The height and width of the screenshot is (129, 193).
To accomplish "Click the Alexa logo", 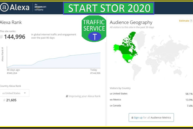I will (x=15, y=7).
